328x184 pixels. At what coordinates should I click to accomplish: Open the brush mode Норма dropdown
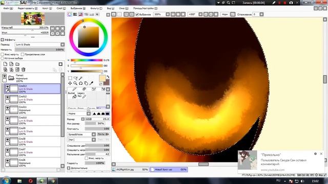click(89, 113)
